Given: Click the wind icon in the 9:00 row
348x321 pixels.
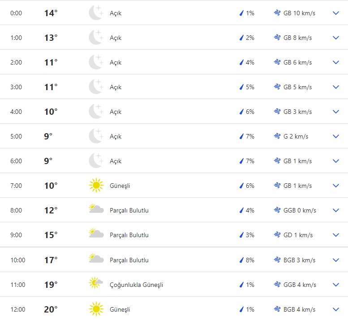Looking at the screenshot, I should [x=277, y=235].
